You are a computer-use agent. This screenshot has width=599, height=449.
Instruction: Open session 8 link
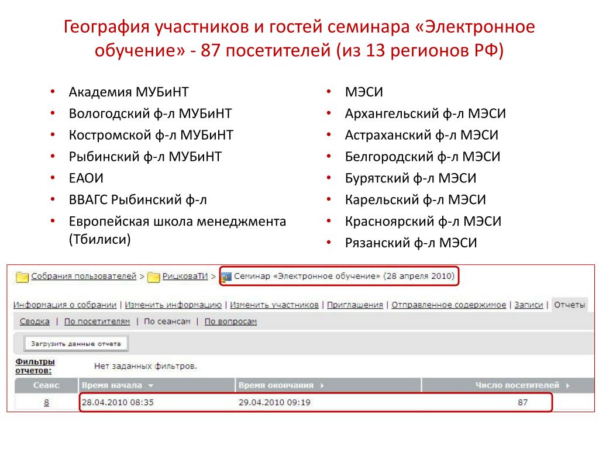tap(47, 402)
